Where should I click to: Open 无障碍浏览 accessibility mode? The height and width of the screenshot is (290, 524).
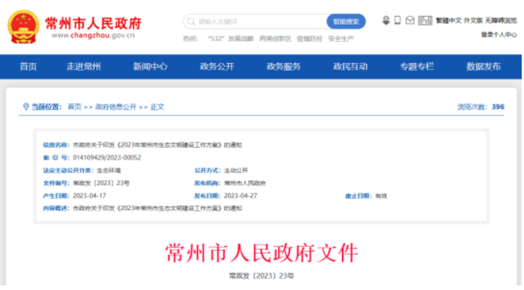(501, 21)
